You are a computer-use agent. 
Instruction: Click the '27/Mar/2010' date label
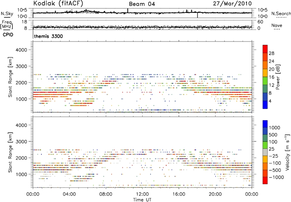(x=232, y=4)
